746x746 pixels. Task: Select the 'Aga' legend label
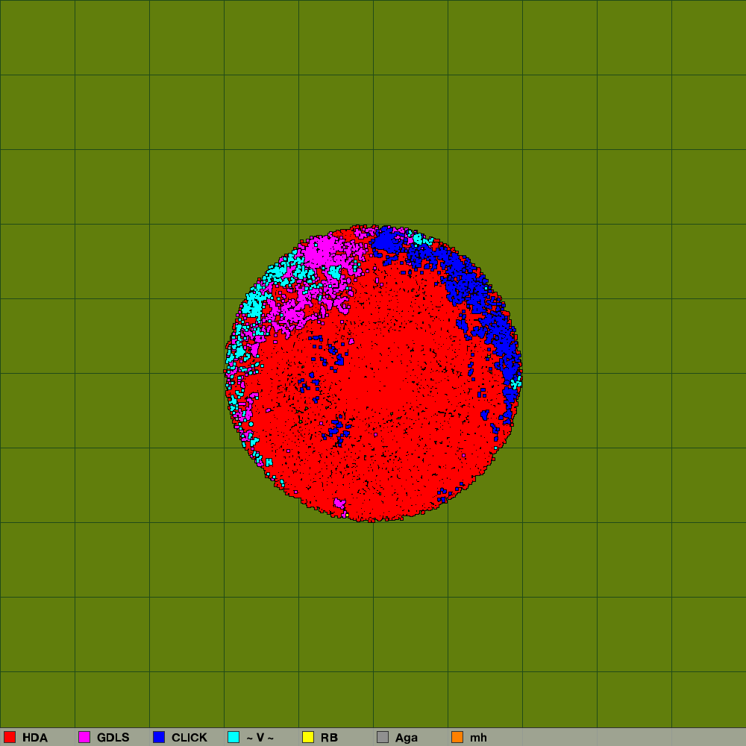click(x=407, y=738)
